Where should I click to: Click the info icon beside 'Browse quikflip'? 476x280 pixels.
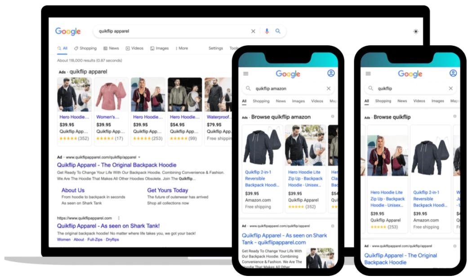[454, 116]
